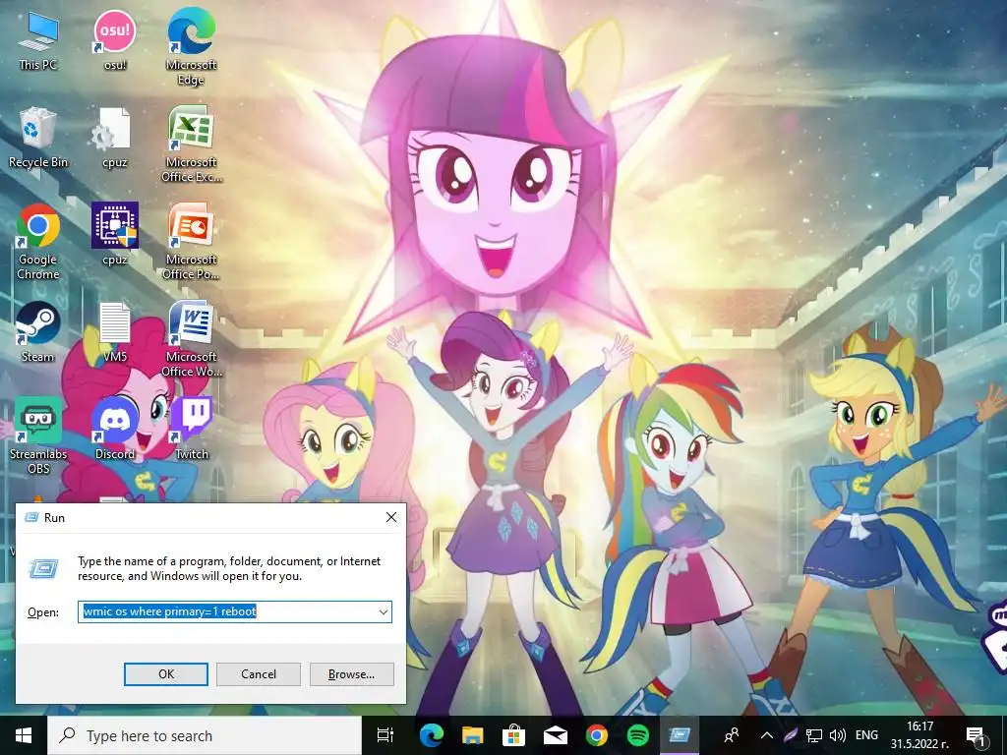Click OK in the Run dialog

(x=165, y=674)
